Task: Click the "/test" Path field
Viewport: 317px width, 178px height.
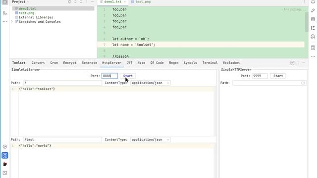Action: pos(62,139)
